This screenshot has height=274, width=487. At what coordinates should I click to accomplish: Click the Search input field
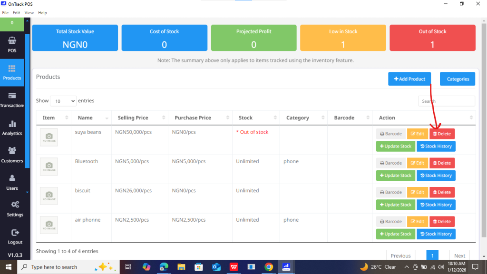coord(446,101)
